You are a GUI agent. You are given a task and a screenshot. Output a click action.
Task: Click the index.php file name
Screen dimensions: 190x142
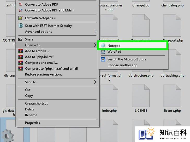109,111
